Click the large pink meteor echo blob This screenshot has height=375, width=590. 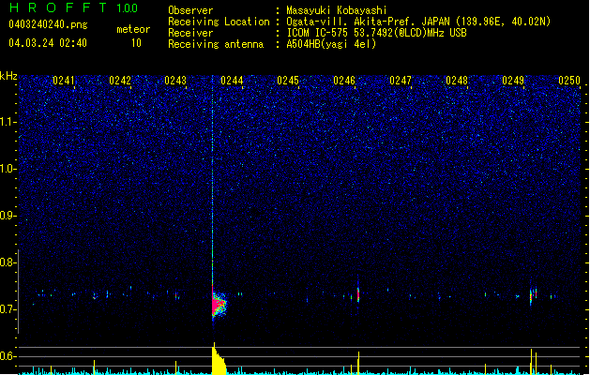tap(219, 305)
